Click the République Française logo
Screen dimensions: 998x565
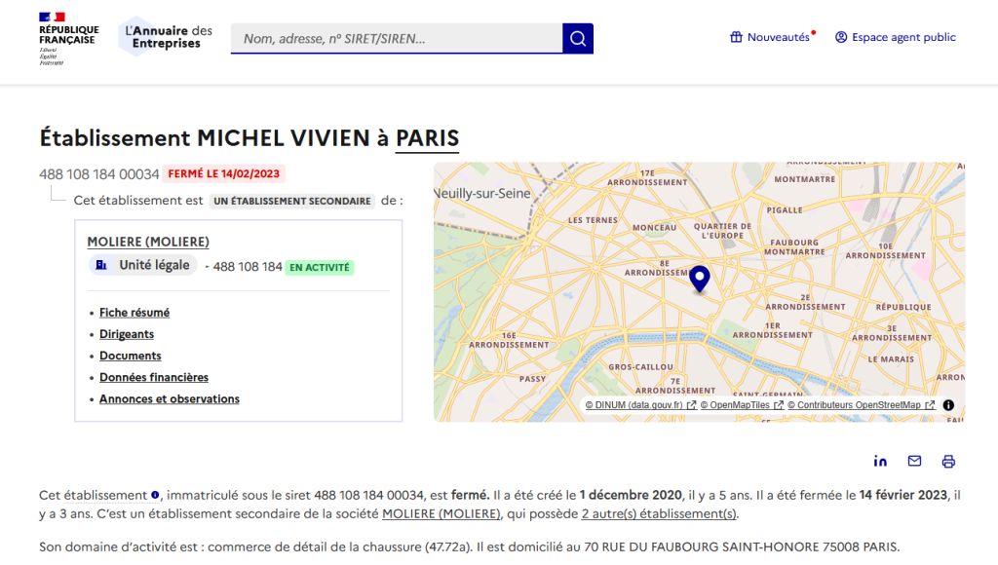point(67,38)
